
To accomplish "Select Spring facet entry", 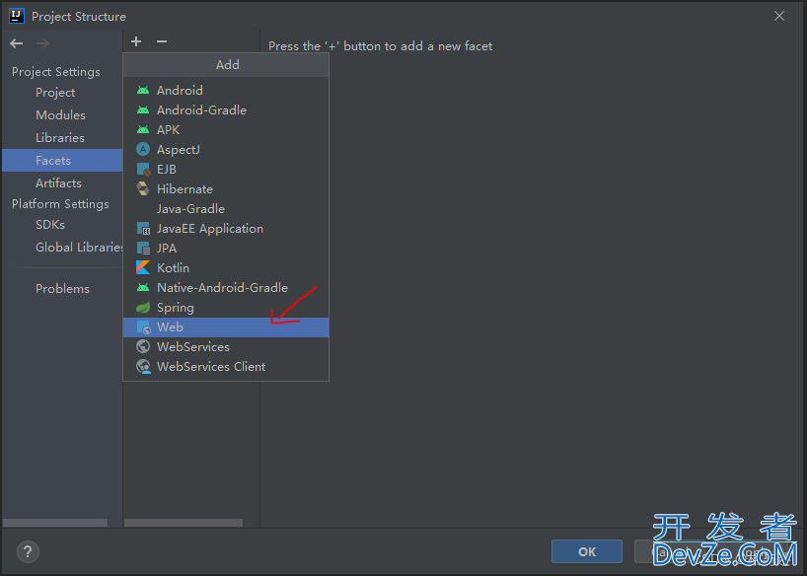I will coord(226,308).
